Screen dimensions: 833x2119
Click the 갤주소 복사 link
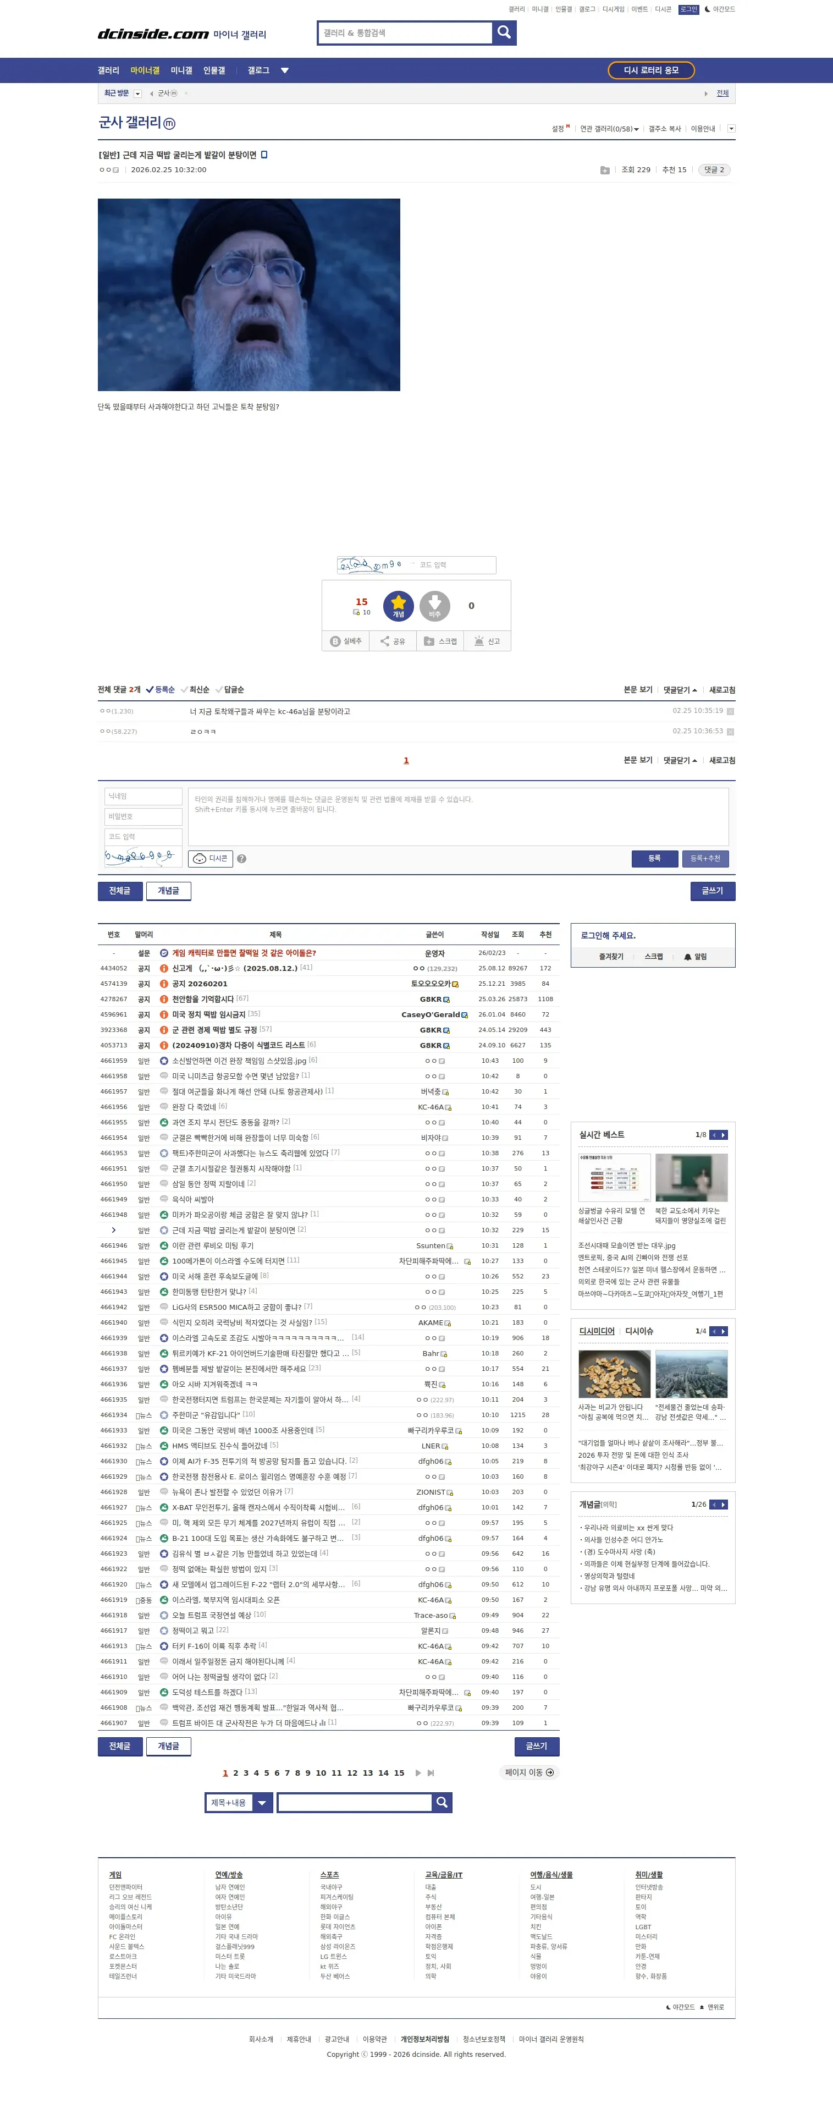click(x=664, y=129)
